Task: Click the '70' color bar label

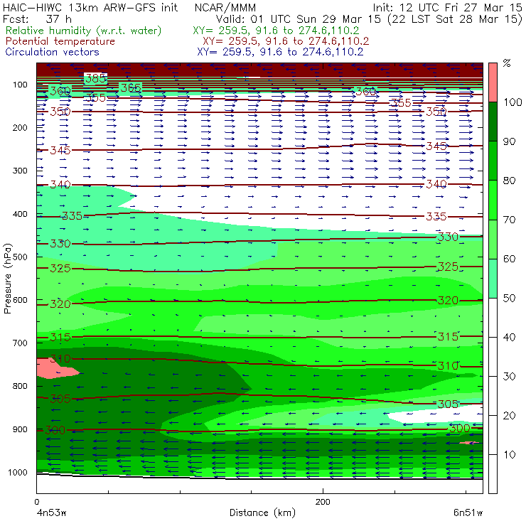Action: click(x=509, y=220)
